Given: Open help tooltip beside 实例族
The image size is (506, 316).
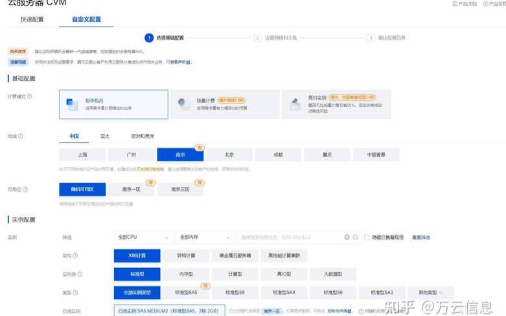Looking at the screenshot, I should click(x=80, y=274).
